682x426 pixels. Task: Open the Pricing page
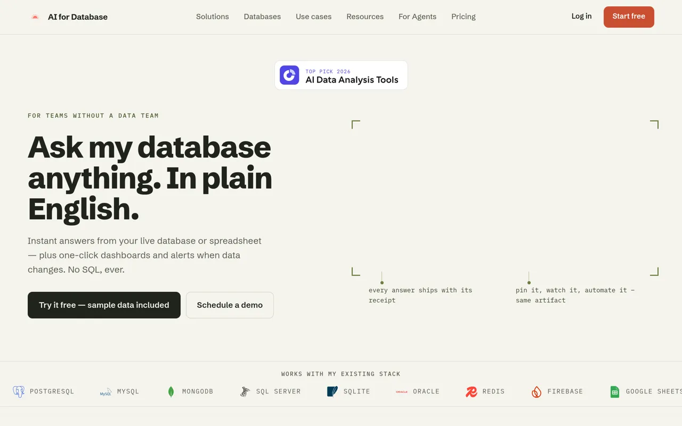pyautogui.click(x=464, y=17)
